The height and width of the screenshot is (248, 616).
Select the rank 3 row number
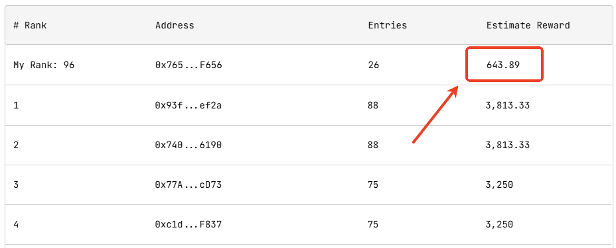[x=16, y=185]
